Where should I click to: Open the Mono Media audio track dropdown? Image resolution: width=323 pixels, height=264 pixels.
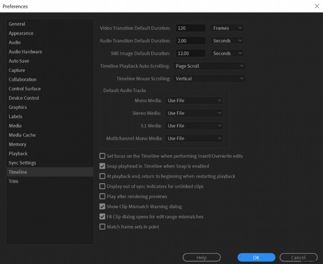pos(194,100)
